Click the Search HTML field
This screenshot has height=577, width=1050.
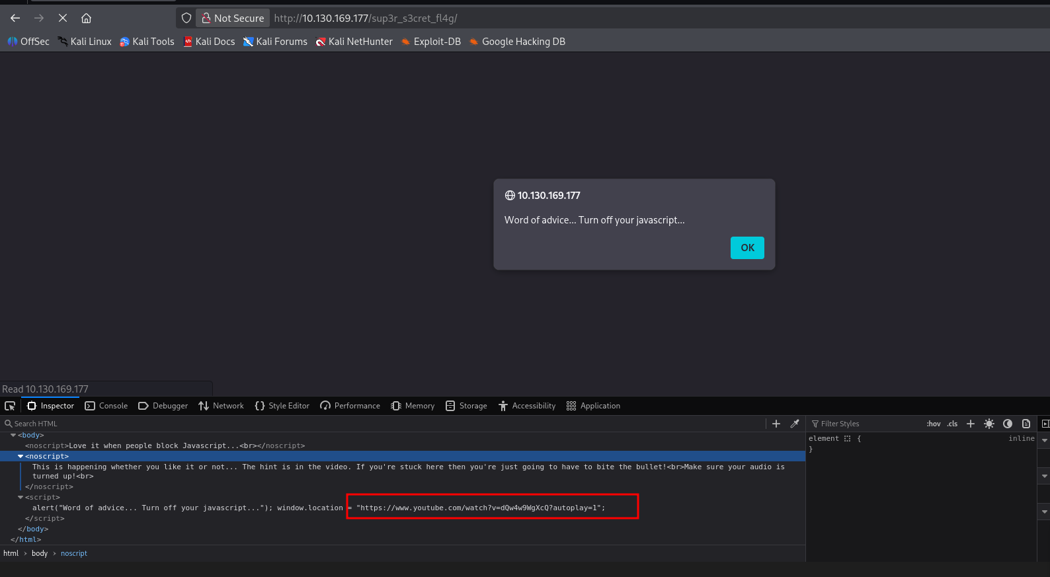click(x=384, y=424)
